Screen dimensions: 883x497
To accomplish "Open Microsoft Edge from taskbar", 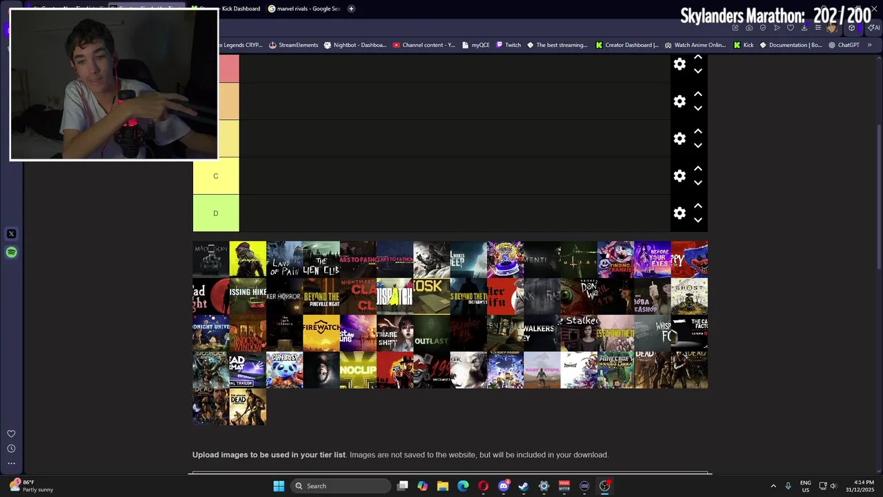I will [x=463, y=486].
